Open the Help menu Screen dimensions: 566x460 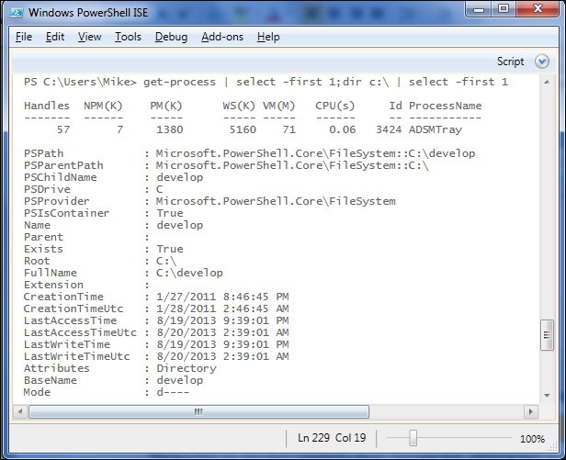(x=268, y=37)
